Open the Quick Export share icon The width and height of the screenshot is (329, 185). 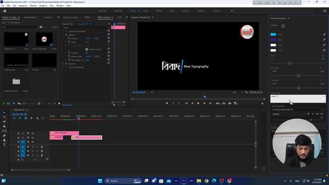click(x=325, y=11)
